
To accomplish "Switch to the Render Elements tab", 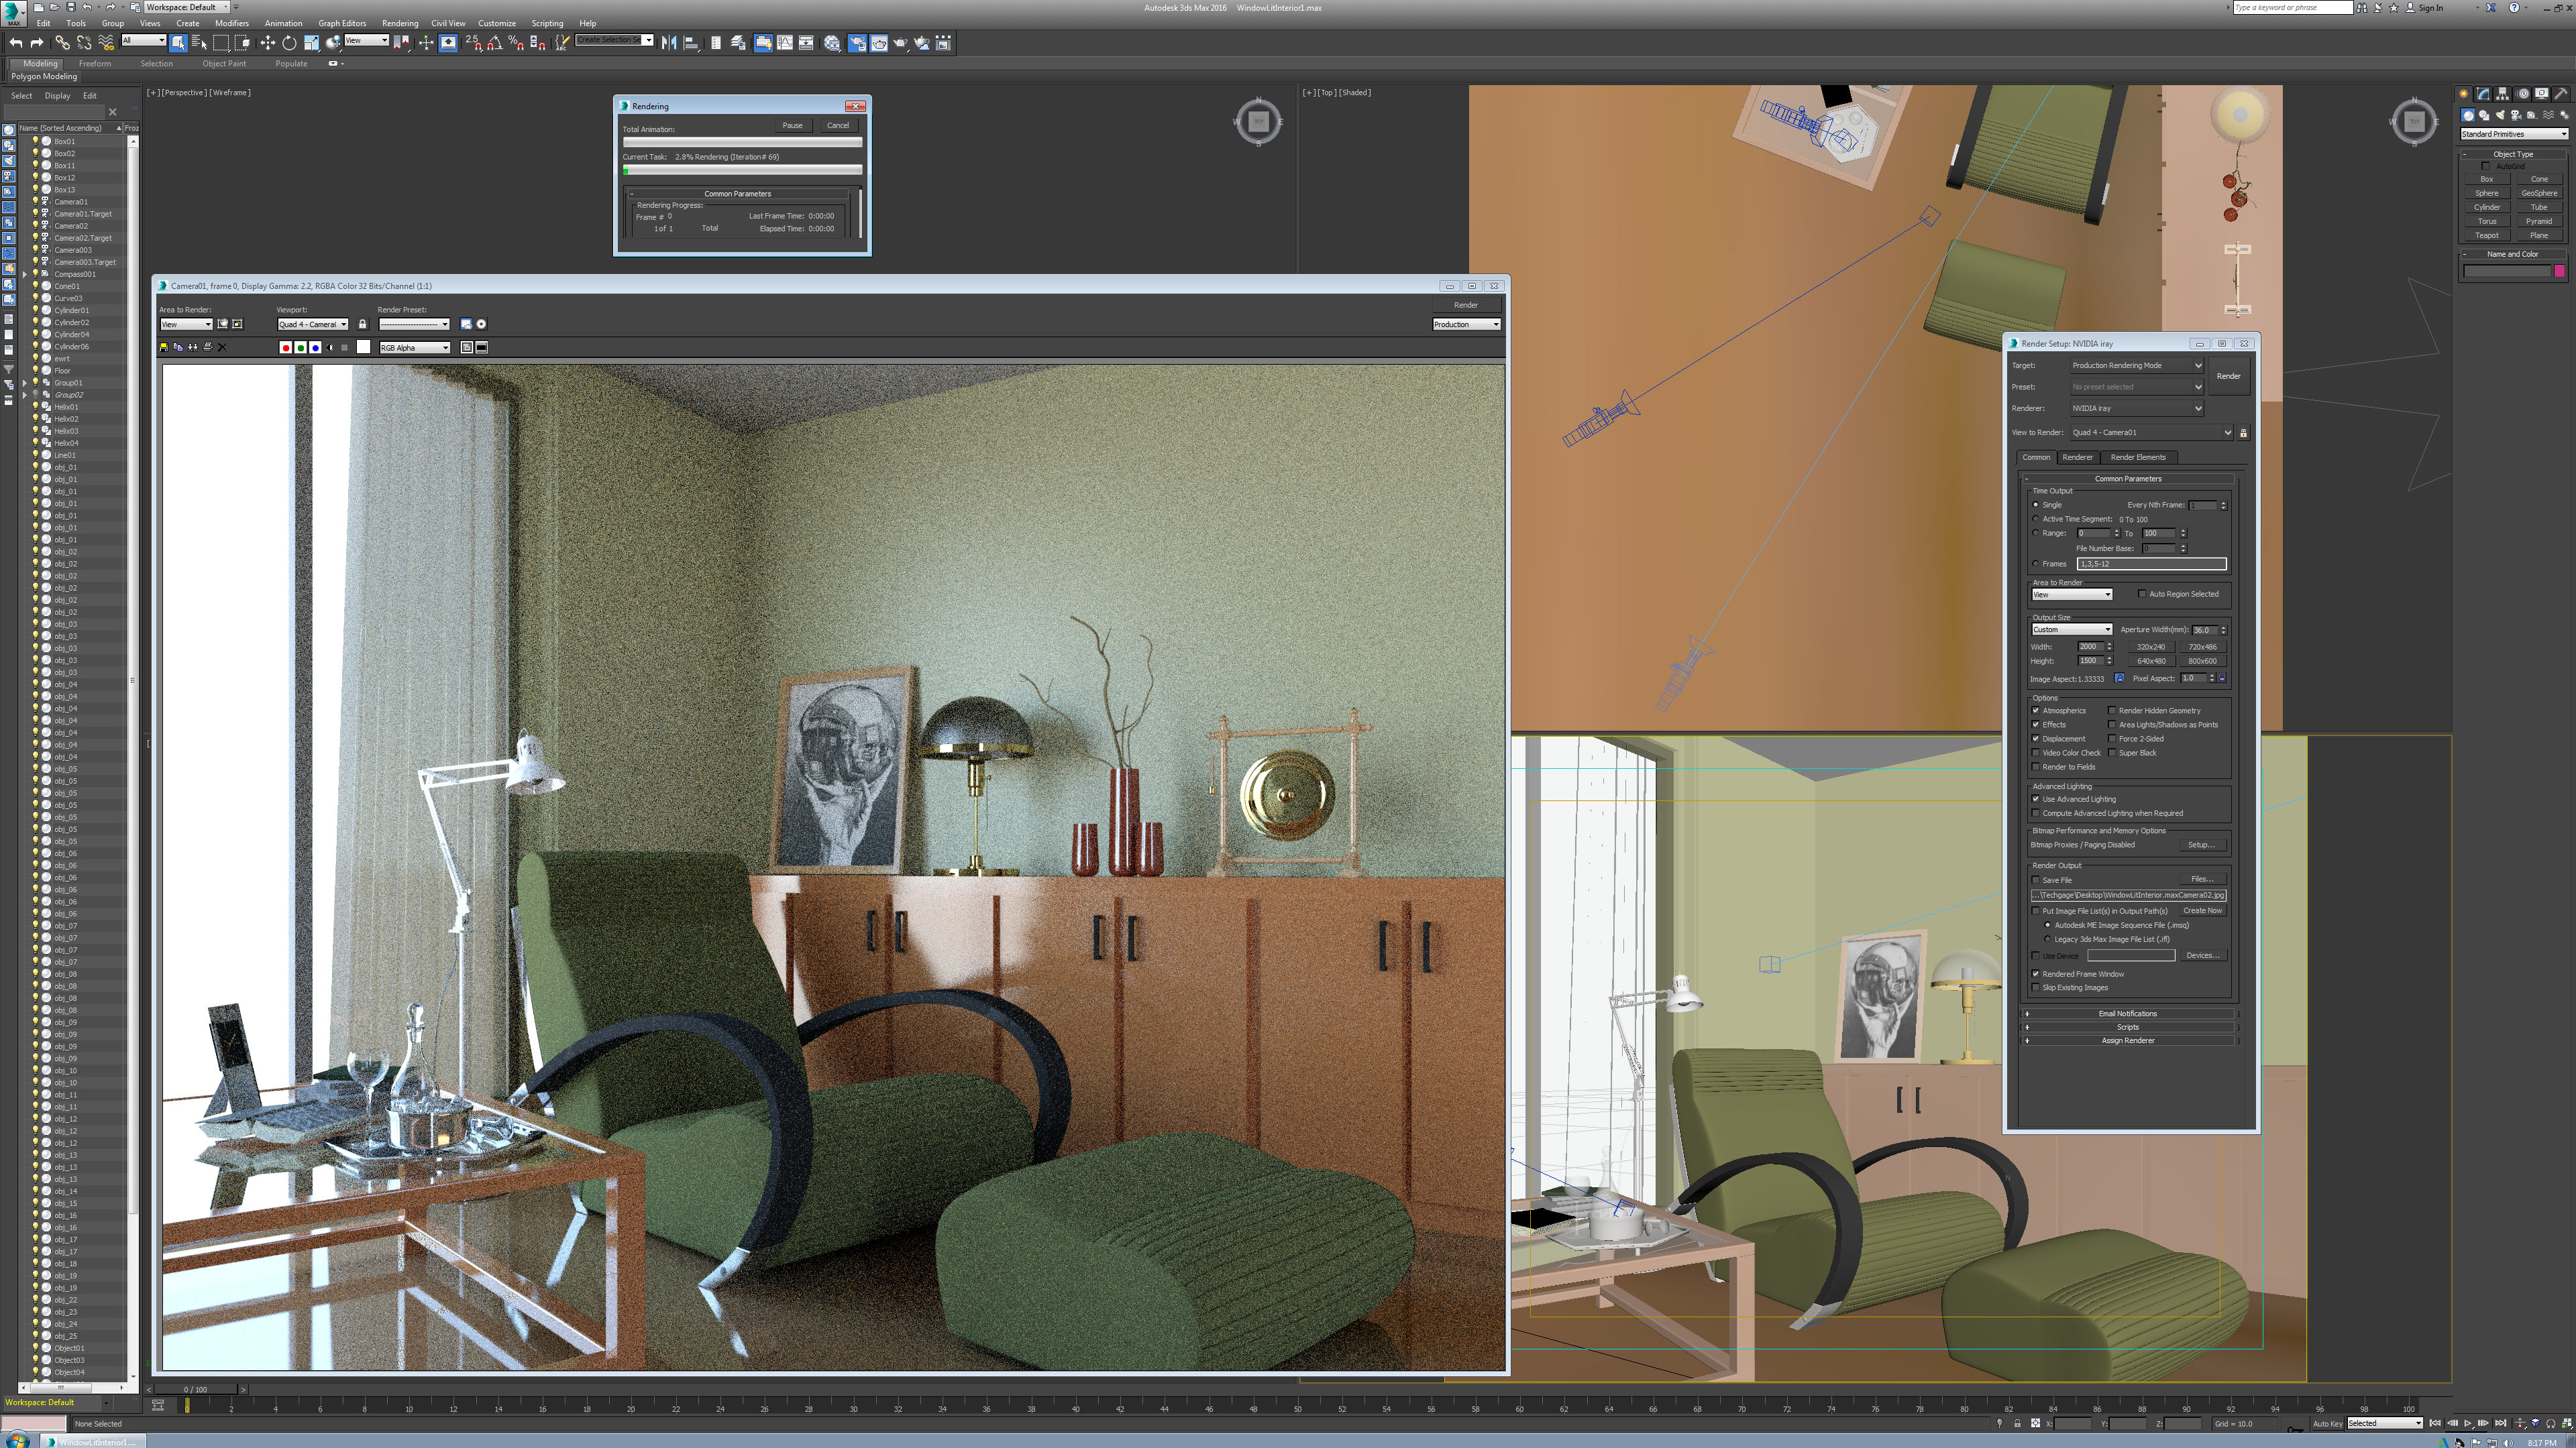I will tap(2138, 458).
